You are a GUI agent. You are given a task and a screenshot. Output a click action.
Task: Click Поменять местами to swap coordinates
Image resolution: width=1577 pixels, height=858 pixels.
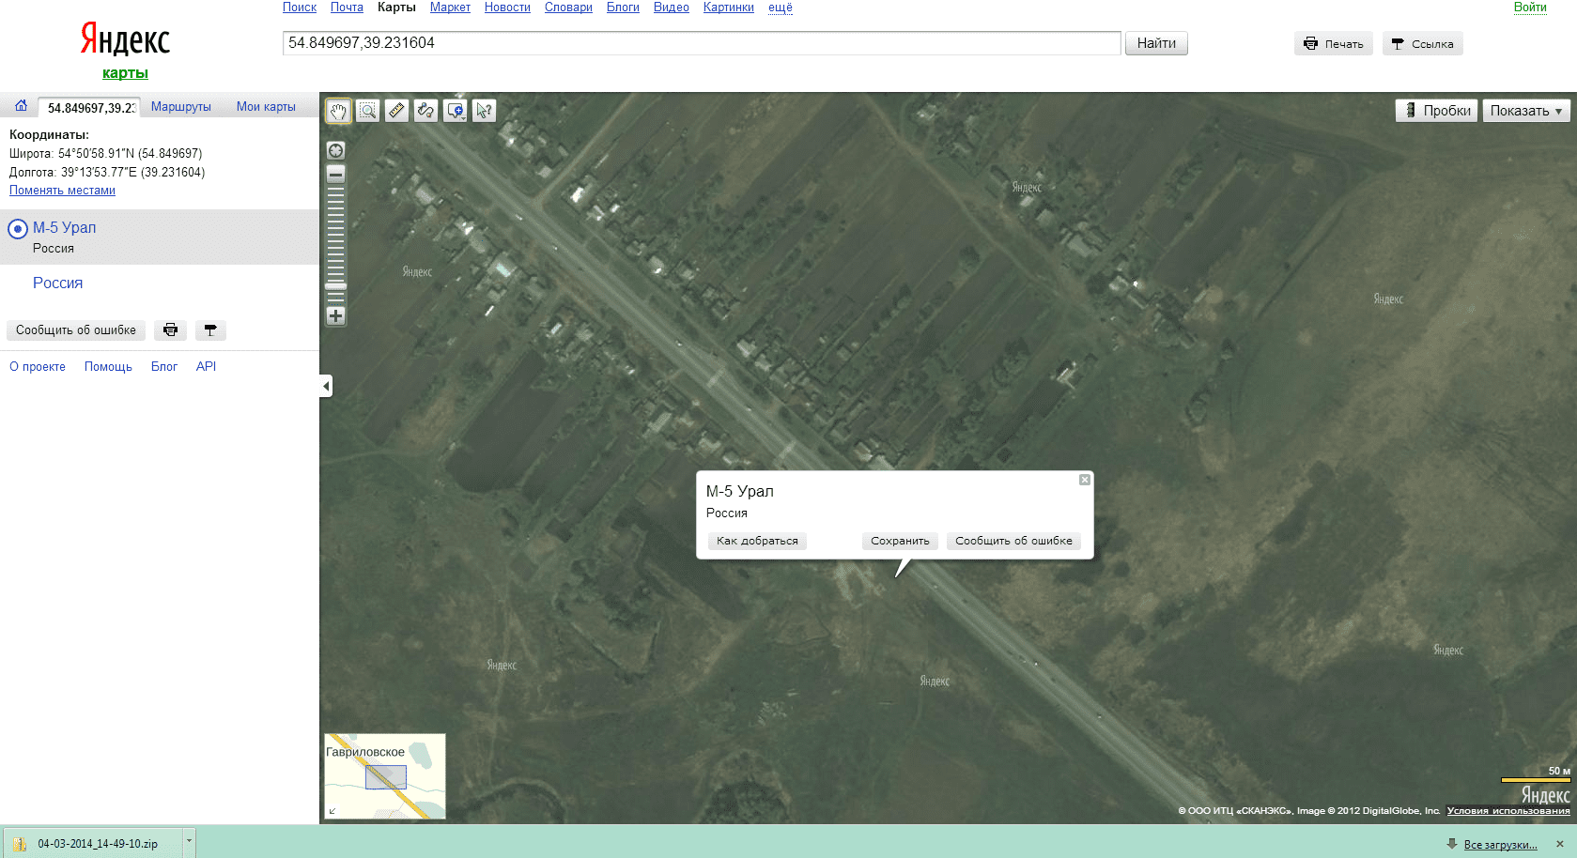point(62,191)
